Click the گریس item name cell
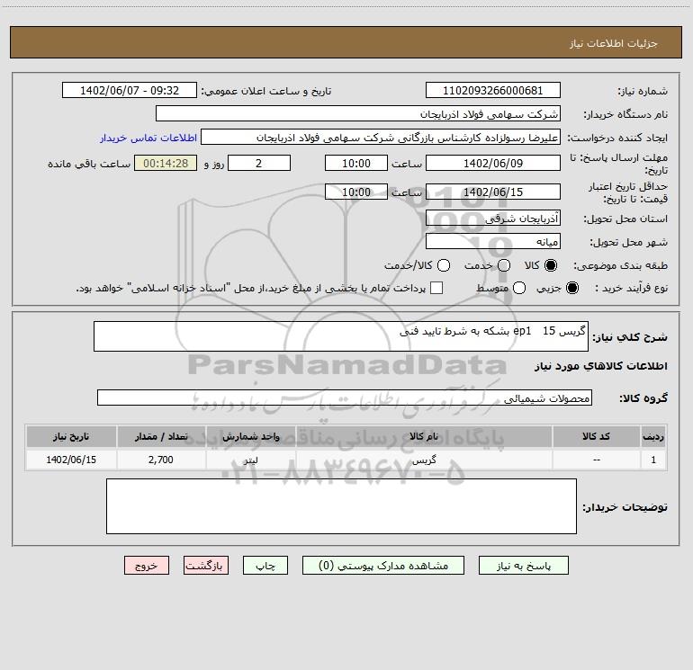Viewport: 693px width, 670px height. pos(424,460)
